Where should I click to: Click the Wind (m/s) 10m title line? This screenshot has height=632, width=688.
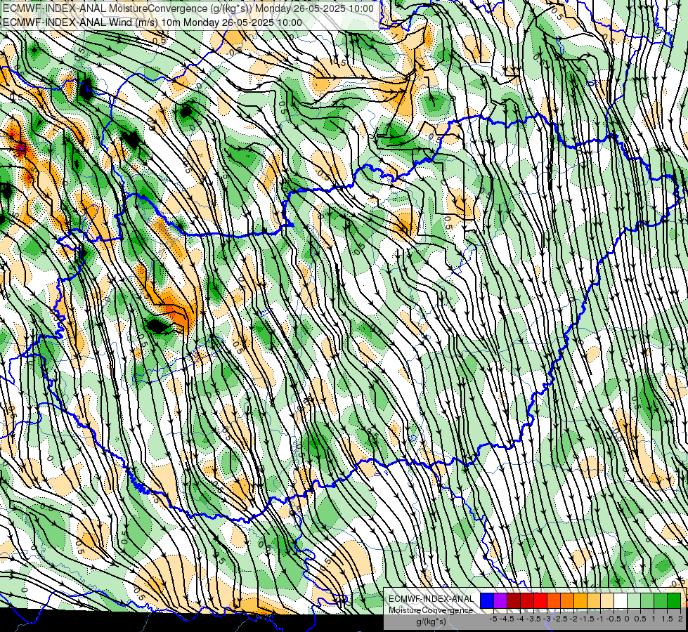(152, 22)
